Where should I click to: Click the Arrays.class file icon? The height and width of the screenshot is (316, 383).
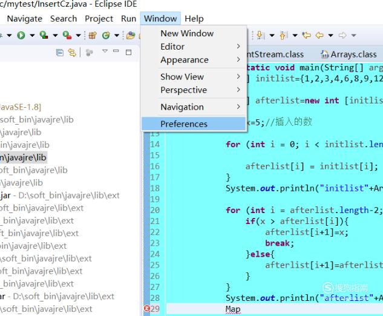click(x=325, y=54)
